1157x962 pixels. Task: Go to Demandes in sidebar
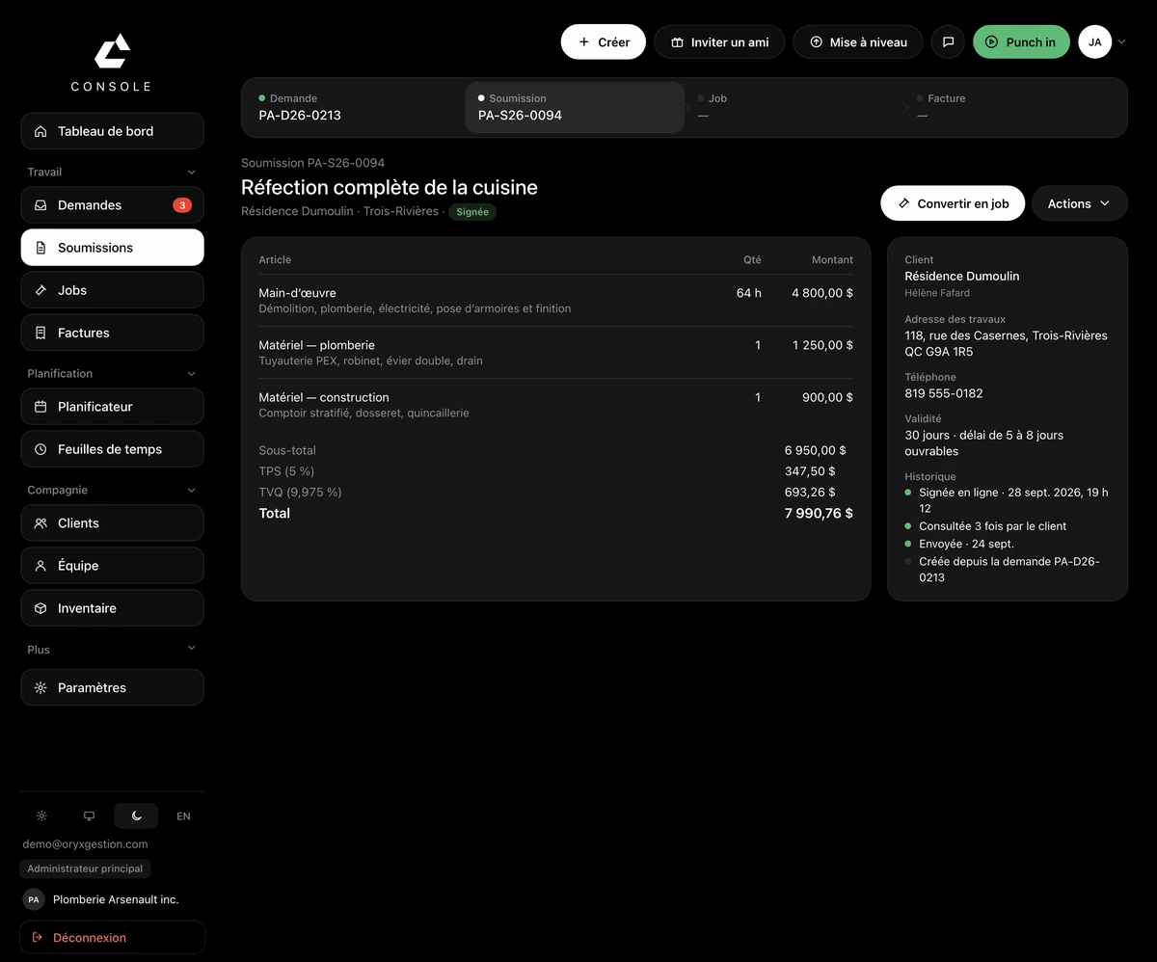(112, 205)
